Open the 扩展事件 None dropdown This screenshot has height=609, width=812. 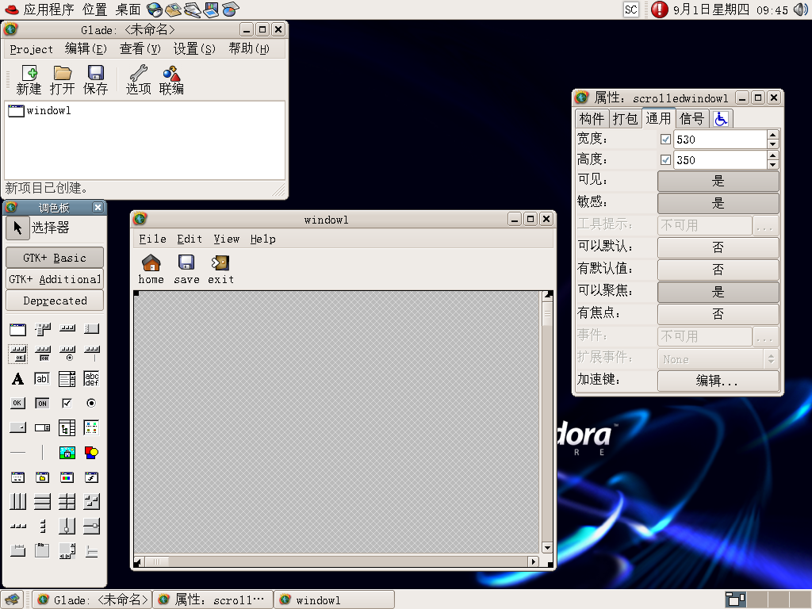718,359
